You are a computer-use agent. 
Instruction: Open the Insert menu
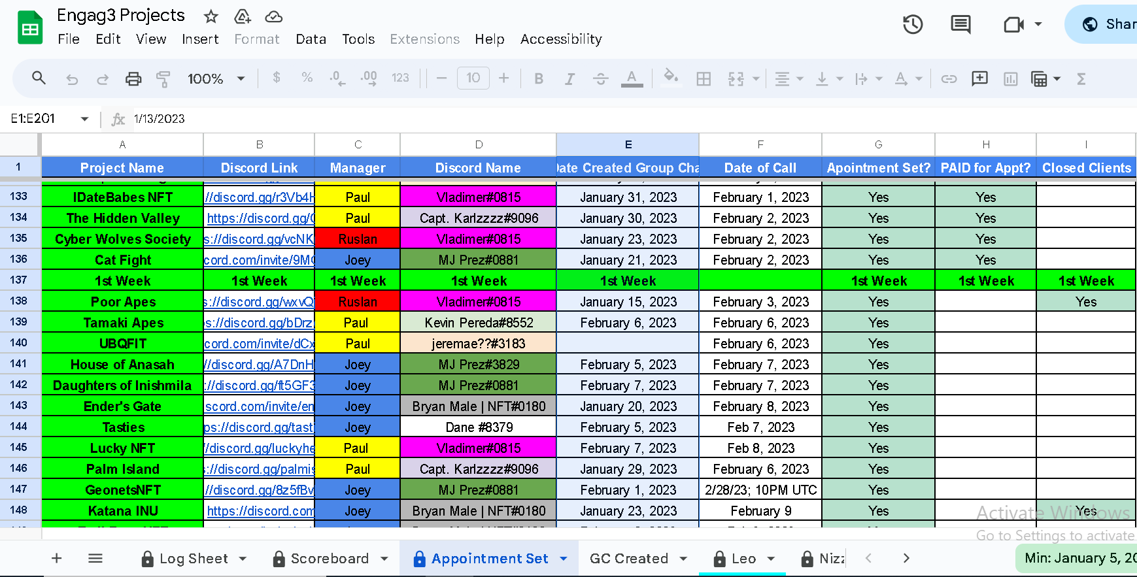coord(200,39)
